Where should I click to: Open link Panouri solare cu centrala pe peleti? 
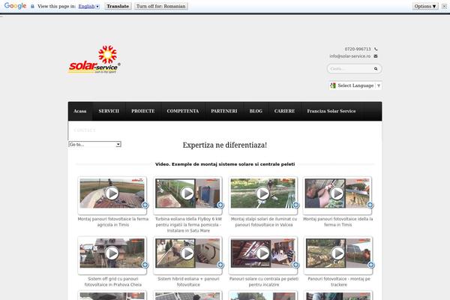pyautogui.click(x=264, y=282)
